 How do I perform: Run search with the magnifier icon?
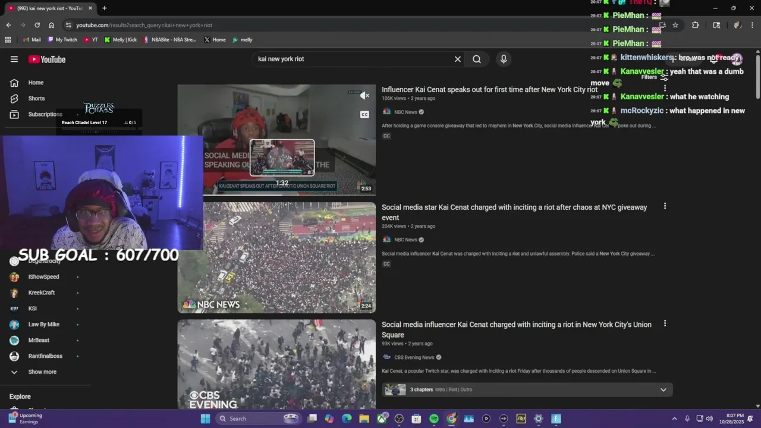[x=477, y=59]
